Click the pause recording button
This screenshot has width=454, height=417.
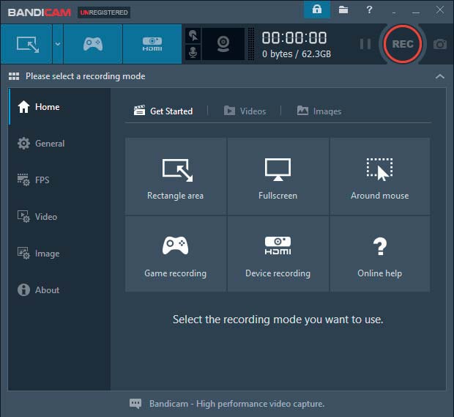tap(365, 44)
